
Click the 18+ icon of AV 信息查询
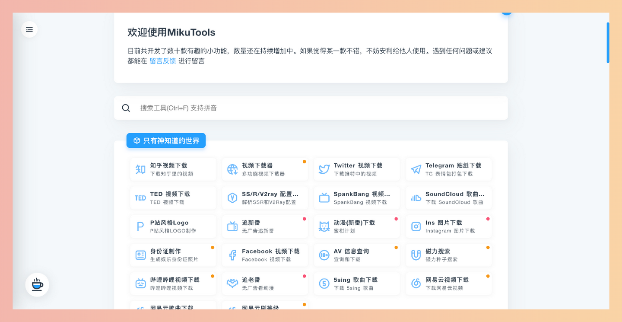tap(324, 255)
